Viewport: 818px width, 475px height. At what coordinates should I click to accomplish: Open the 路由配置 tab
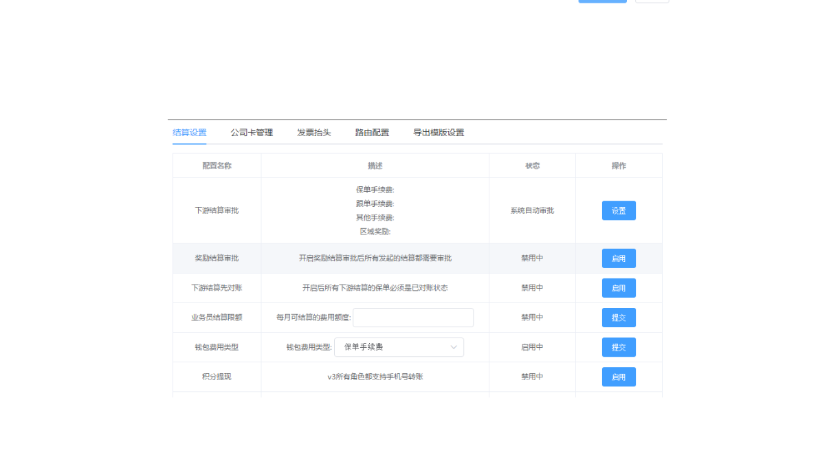coord(372,133)
